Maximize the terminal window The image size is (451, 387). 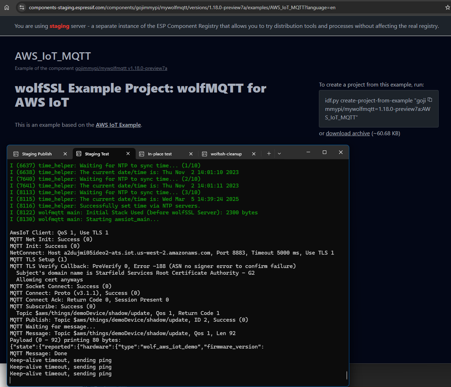324,152
